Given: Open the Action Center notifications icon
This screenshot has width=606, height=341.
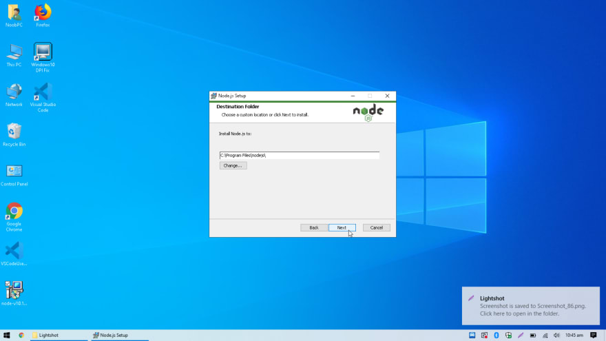Looking at the screenshot, I should coord(594,335).
